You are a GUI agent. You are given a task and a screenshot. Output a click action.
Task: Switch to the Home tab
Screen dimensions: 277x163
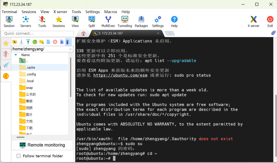83,33
